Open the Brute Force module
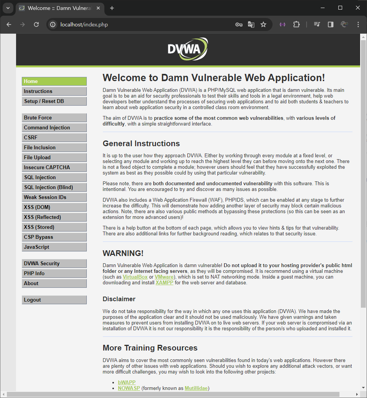Screen dimensions: 367x398 click(54, 117)
